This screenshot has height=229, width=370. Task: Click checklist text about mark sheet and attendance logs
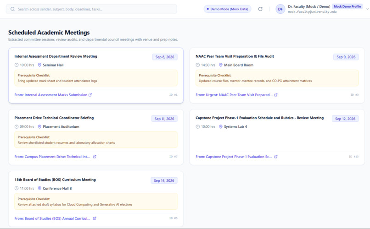click(57, 81)
